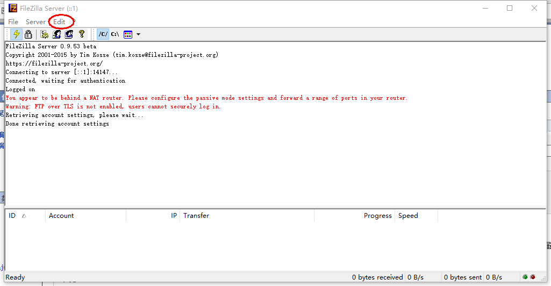The height and width of the screenshot is (286, 551).
Task: Click the Transfer column header
Action: coord(247,216)
